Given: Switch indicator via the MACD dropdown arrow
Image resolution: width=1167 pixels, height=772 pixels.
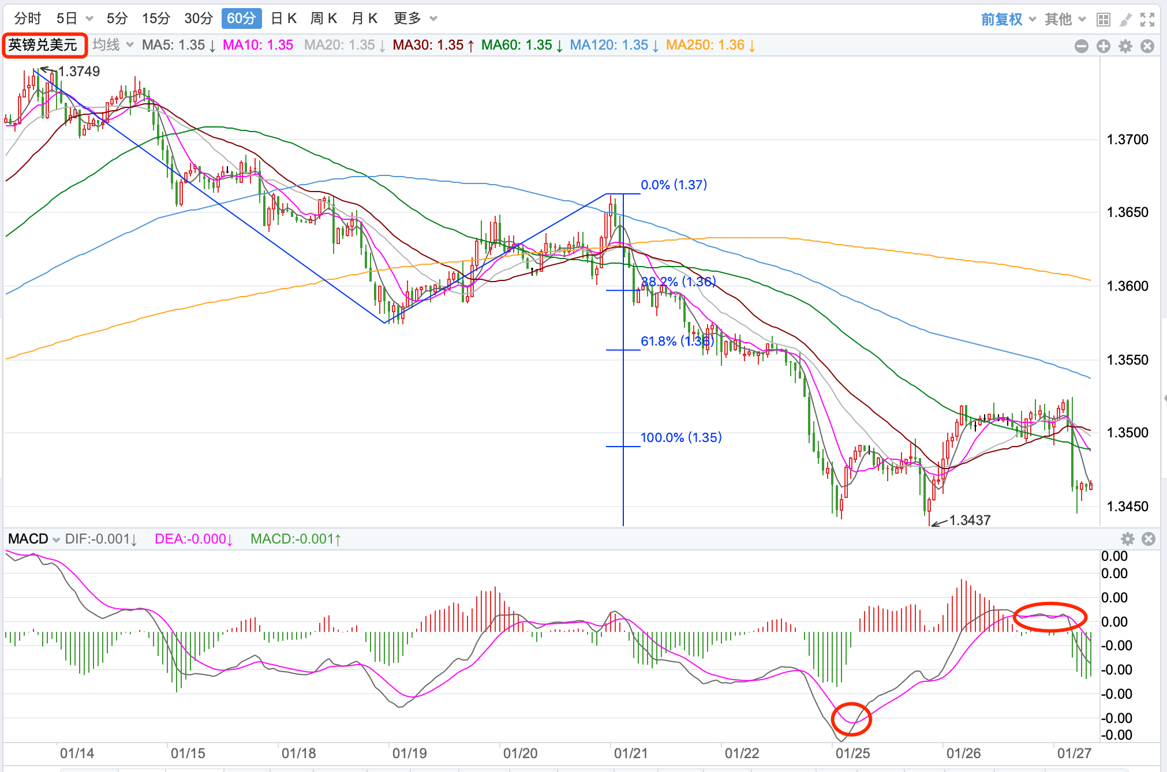Looking at the screenshot, I should pyautogui.click(x=56, y=539).
